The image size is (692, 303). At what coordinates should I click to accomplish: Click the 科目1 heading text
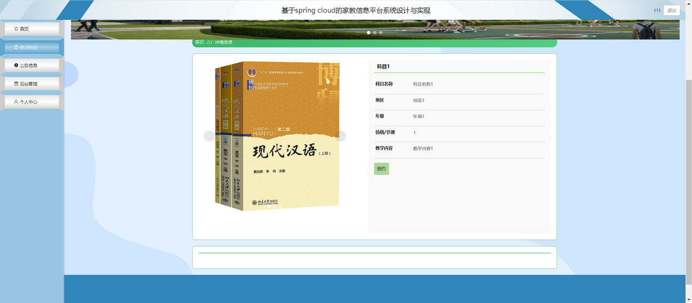[383, 67]
